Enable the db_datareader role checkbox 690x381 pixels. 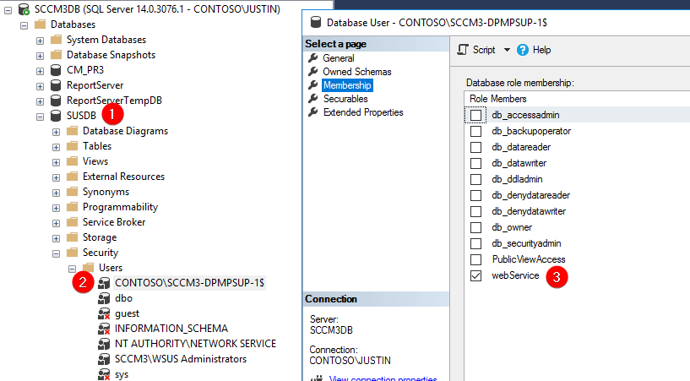475,147
